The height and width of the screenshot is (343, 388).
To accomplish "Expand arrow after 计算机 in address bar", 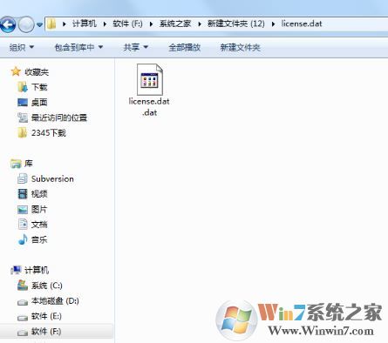I will click(x=105, y=24).
